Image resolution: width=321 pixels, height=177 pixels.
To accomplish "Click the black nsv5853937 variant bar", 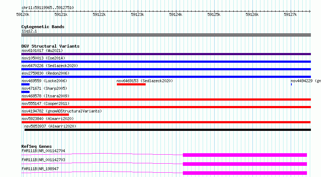I will click(168, 130).
